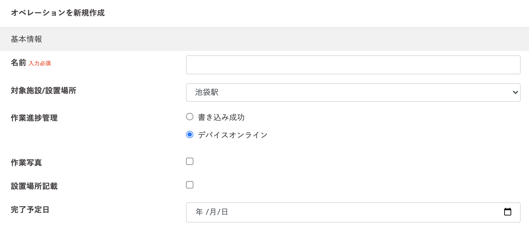Click the 対象施設/設置場所 field label
This screenshot has height=227, width=529.
pyautogui.click(x=43, y=91)
